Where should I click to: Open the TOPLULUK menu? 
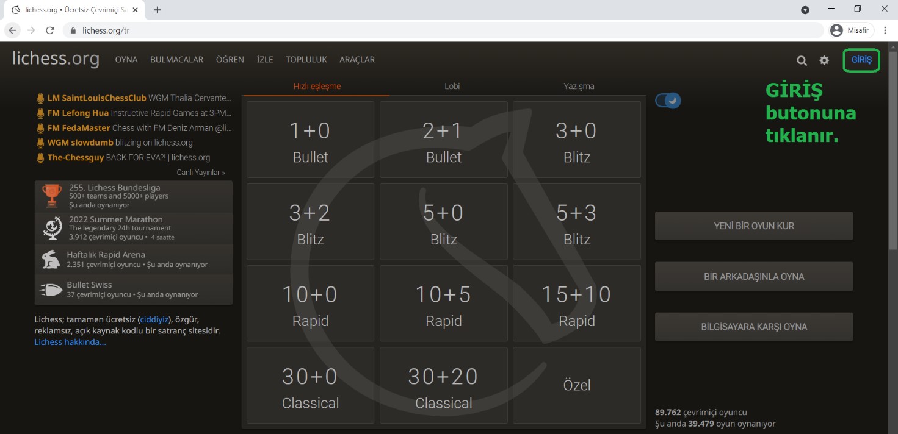point(306,60)
